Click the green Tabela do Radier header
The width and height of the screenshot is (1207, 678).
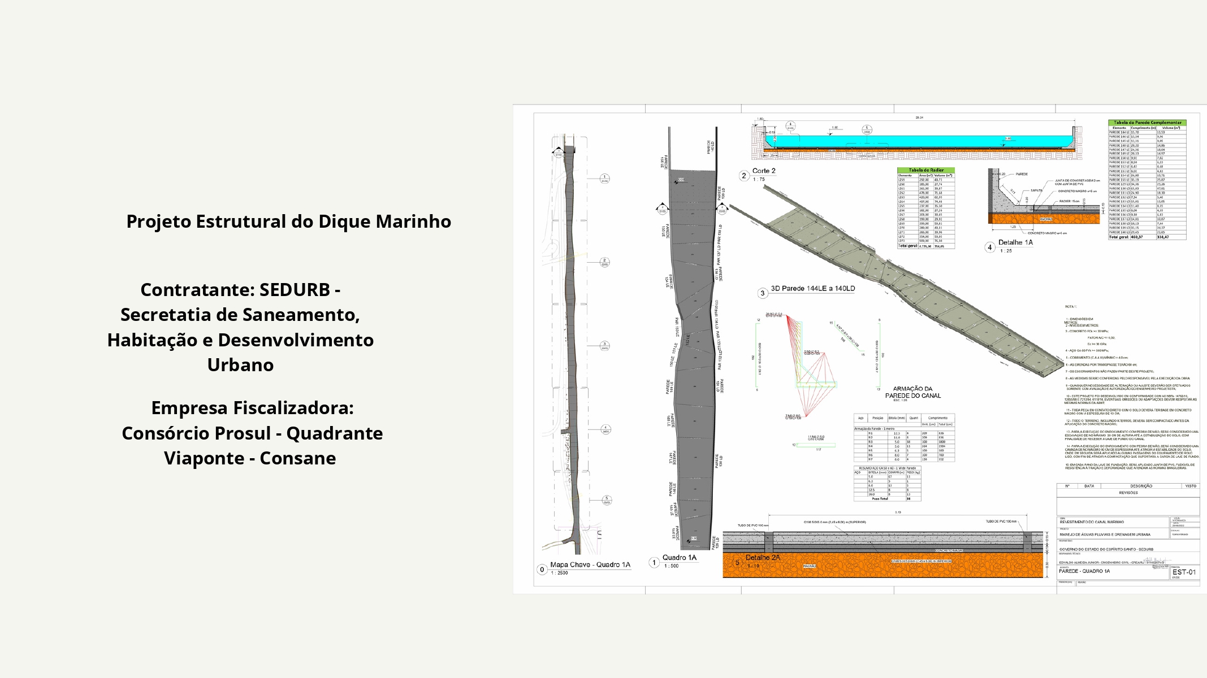pos(926,170)
